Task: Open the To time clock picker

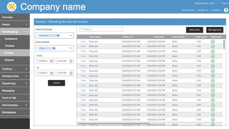Action: tap(71, 73)
